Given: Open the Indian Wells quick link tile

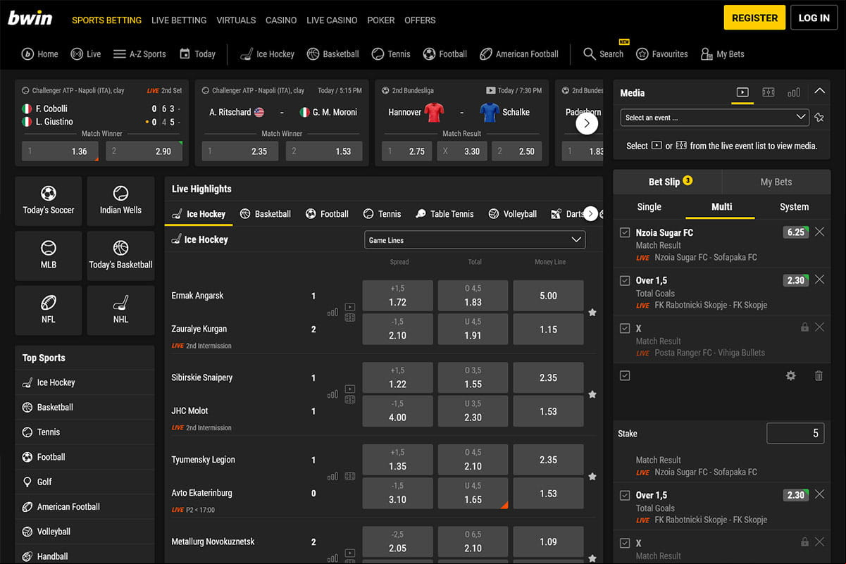Looking at the screenshot, I should click(120, 201).
